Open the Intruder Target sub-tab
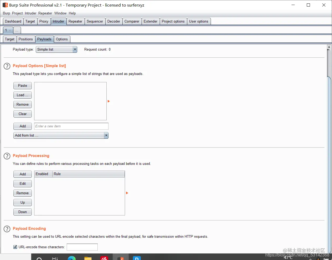The height and width of the screenshot is (260, 332). pyautogui.click(x=10, y=39)
